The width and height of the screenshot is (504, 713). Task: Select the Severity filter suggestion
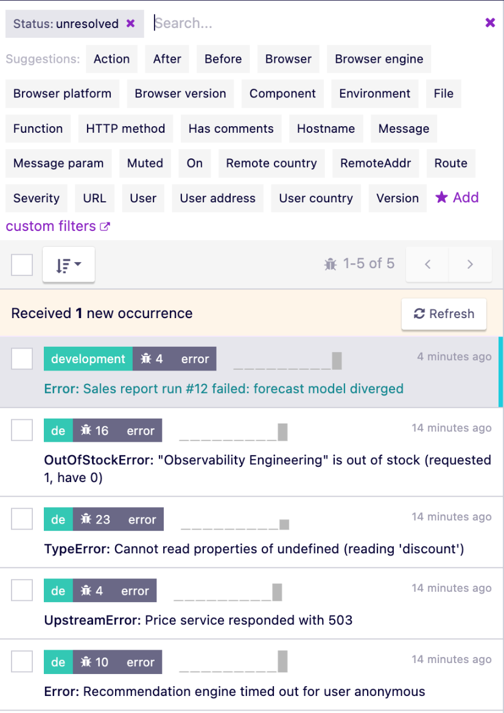[x=37, y=198]
